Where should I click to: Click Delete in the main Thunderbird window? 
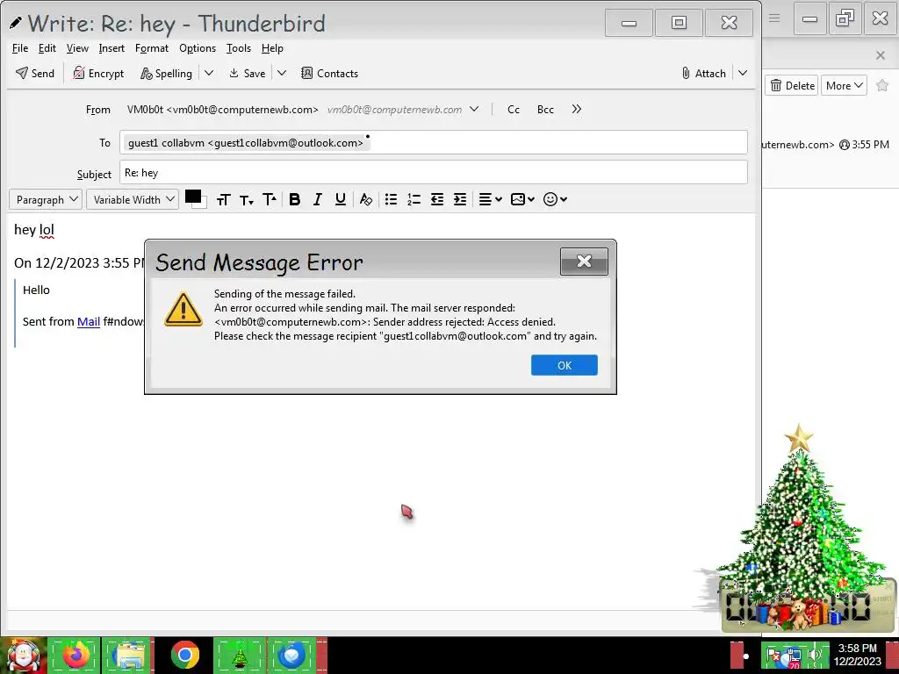792,85
